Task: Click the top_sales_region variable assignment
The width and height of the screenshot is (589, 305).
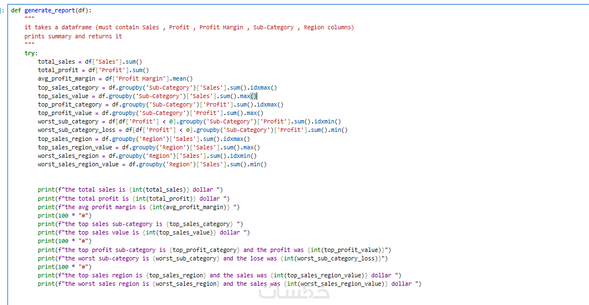Action: coord(144,139)
